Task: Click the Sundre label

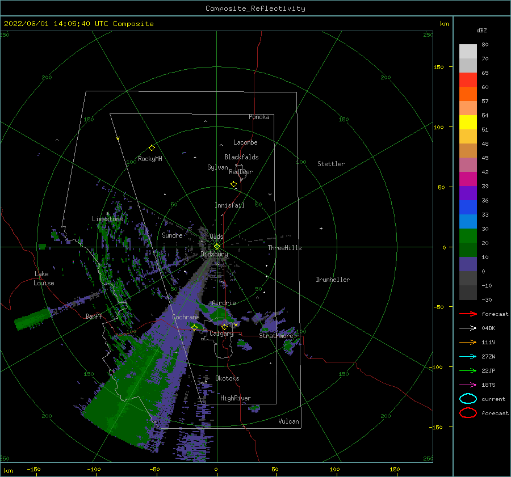Action: (172, 235)
